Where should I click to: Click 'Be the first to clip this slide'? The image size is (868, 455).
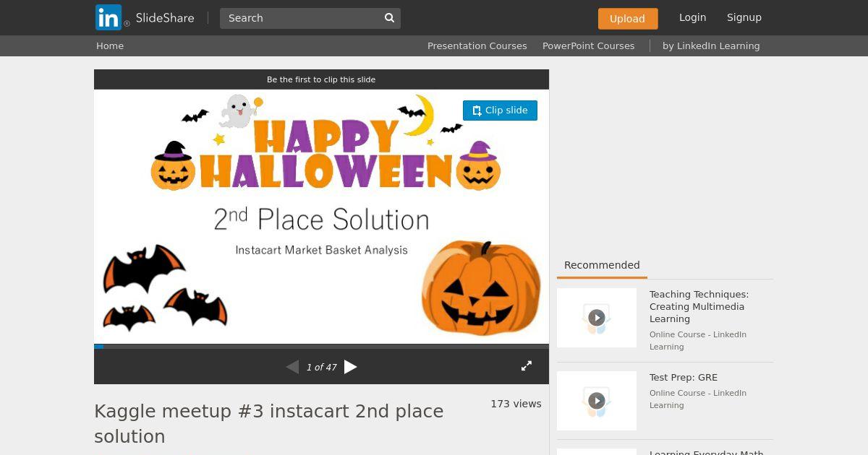(x=321, y=79)
